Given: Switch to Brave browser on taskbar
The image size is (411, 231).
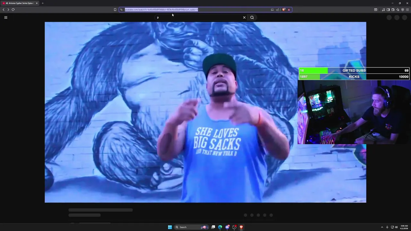Looking at the screenshot, I should point(241,227).
